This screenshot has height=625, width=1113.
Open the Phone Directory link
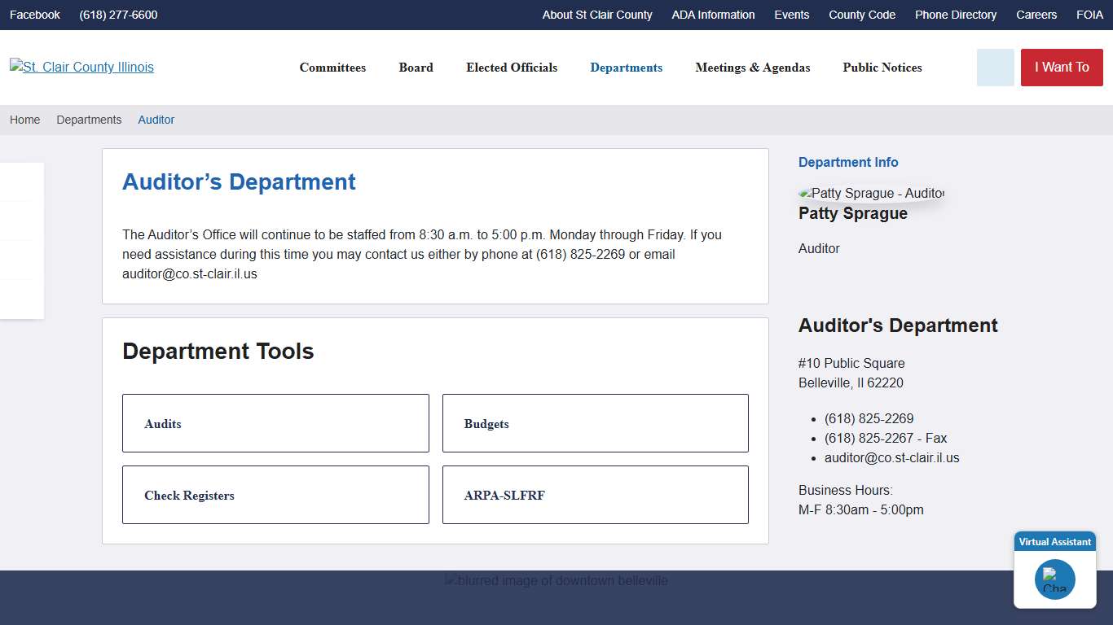[955, 15]
